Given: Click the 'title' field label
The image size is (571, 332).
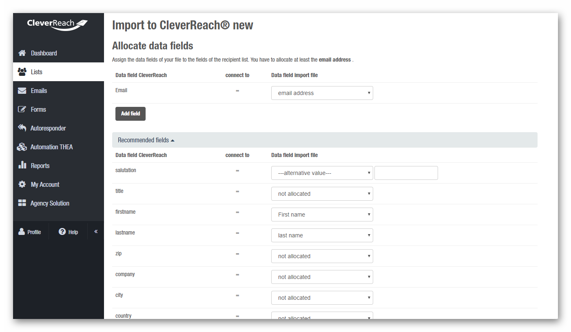Looking at the screenshot, I should tap(119, 191).
